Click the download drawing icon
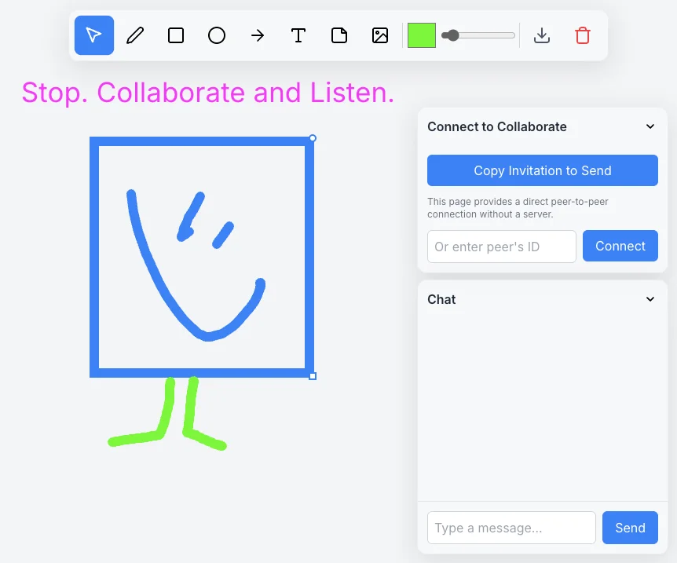The image size is (677, 563). [x=541, y=35]
